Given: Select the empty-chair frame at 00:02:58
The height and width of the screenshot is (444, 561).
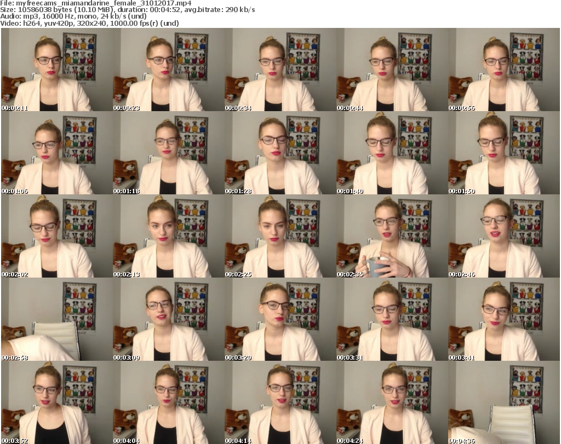Looking at the screenshot, I should [x=56, y=320].
